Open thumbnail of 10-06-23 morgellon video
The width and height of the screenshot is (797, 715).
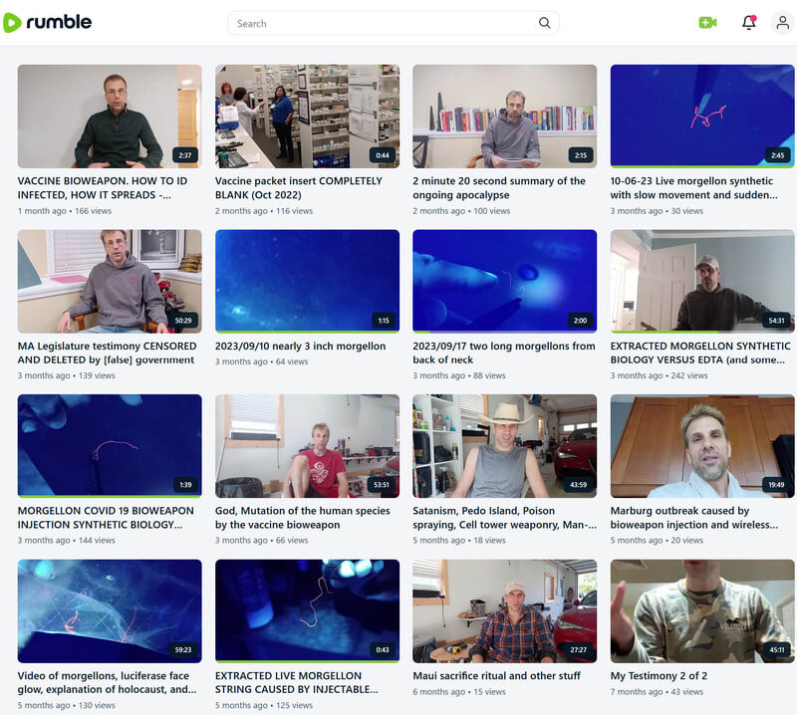(x=702, y=116)
